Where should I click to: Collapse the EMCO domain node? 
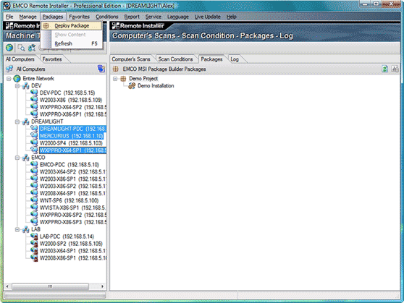point(17,158)
